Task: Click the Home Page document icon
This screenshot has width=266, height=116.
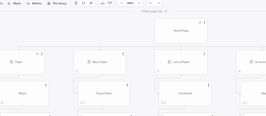Action: click(x=200, y=22)
